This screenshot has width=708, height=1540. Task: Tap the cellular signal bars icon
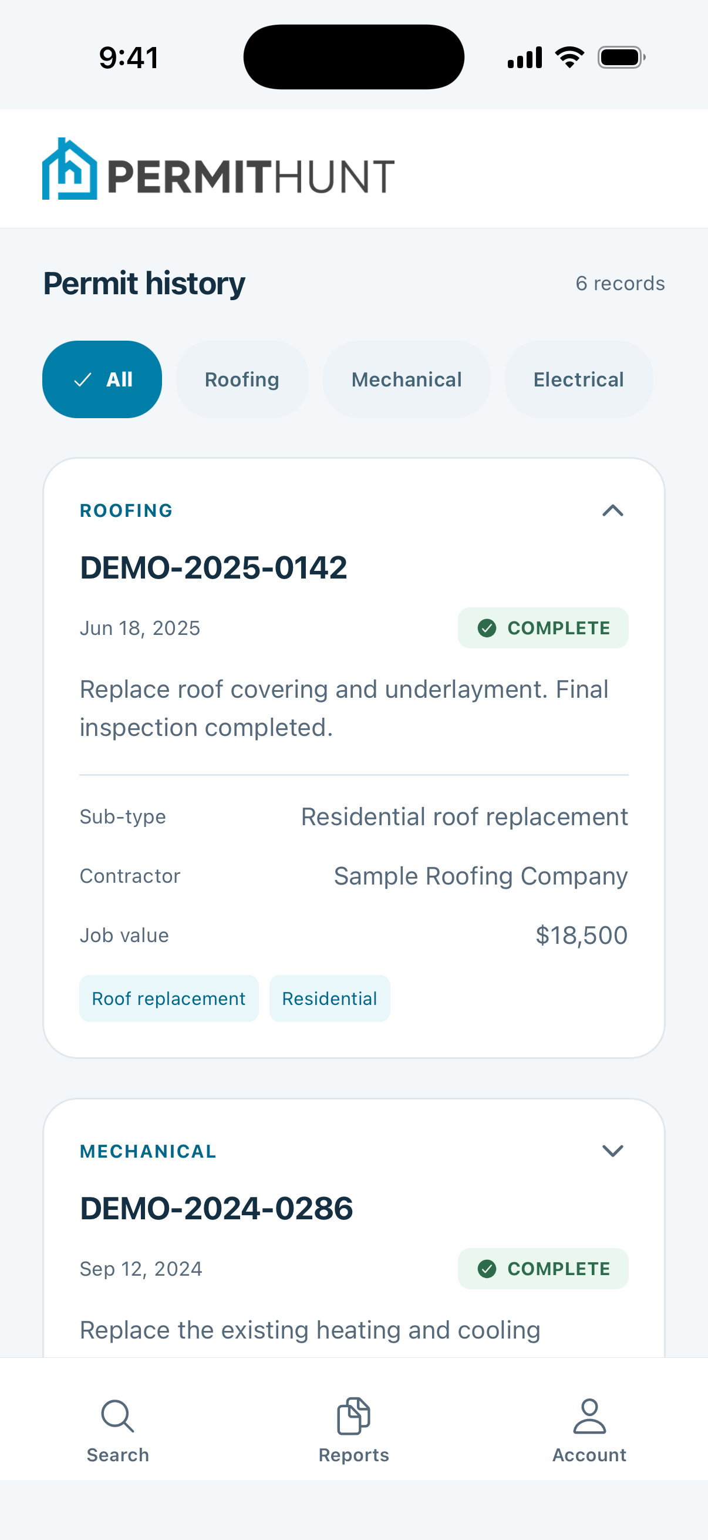[x=525, y=58]
